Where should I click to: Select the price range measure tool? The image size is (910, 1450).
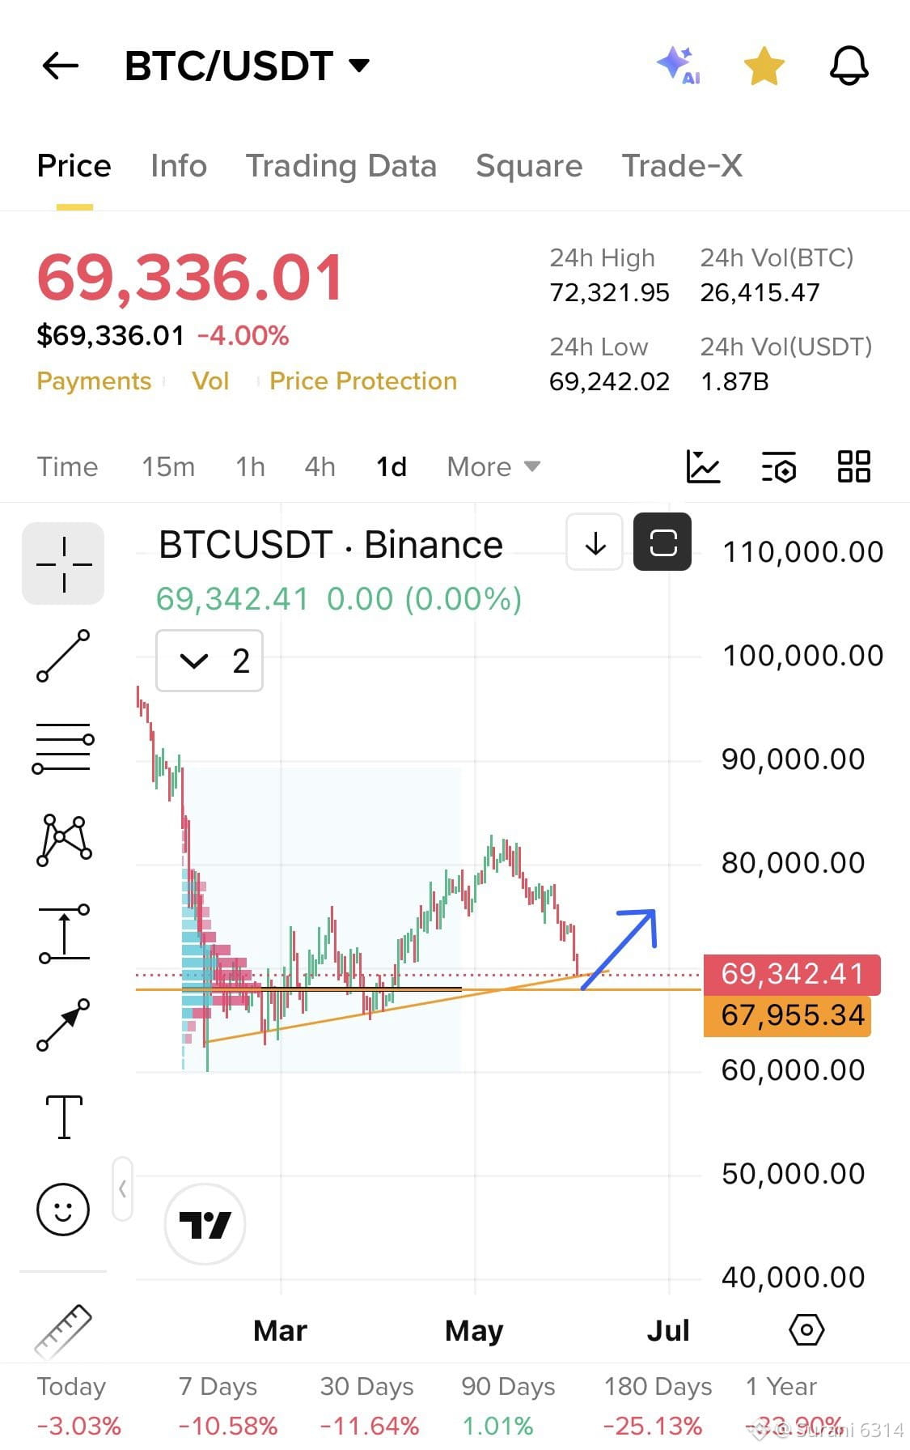point(64,933)
